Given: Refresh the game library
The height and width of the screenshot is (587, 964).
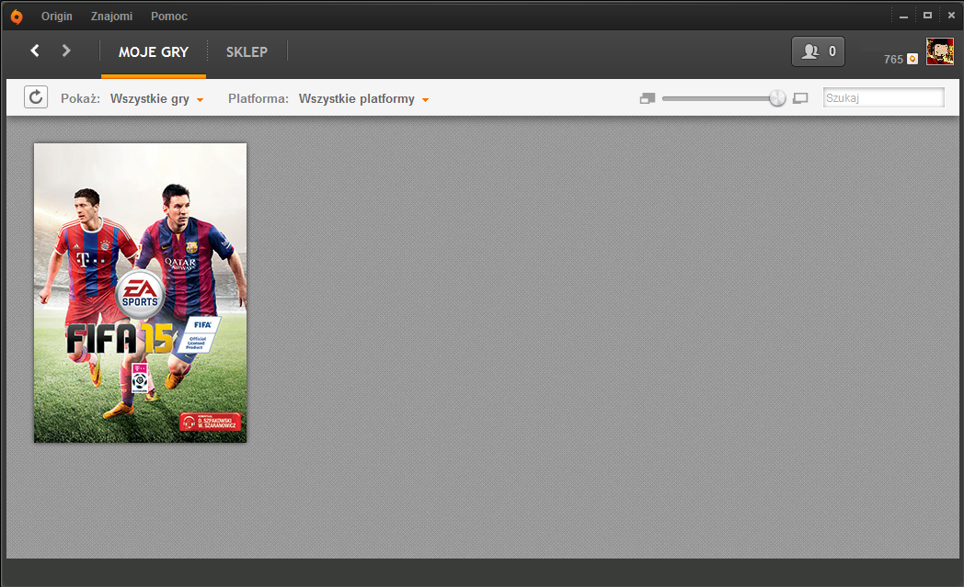Looking at the screenshot, I should (36, 97).
